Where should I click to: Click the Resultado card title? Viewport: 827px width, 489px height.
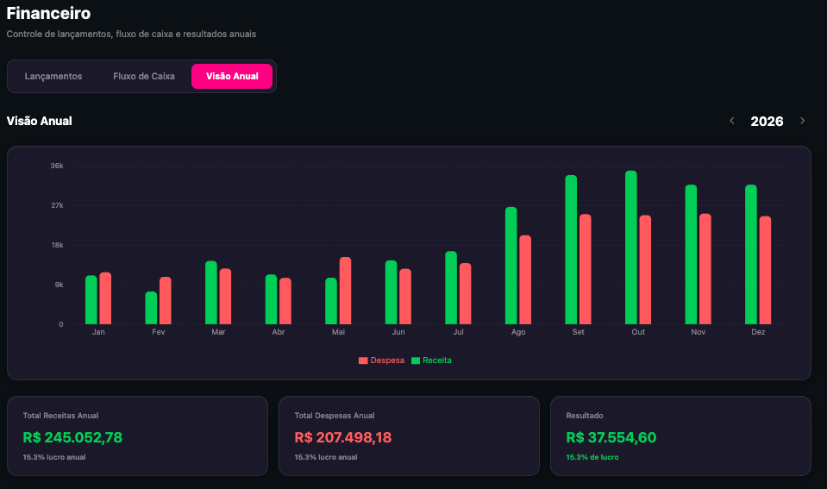pos(585,416)
